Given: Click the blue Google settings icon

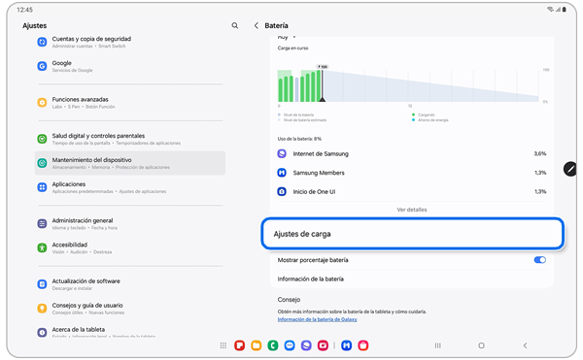Looking at the screenshot, I should click(x=42, y=66).
